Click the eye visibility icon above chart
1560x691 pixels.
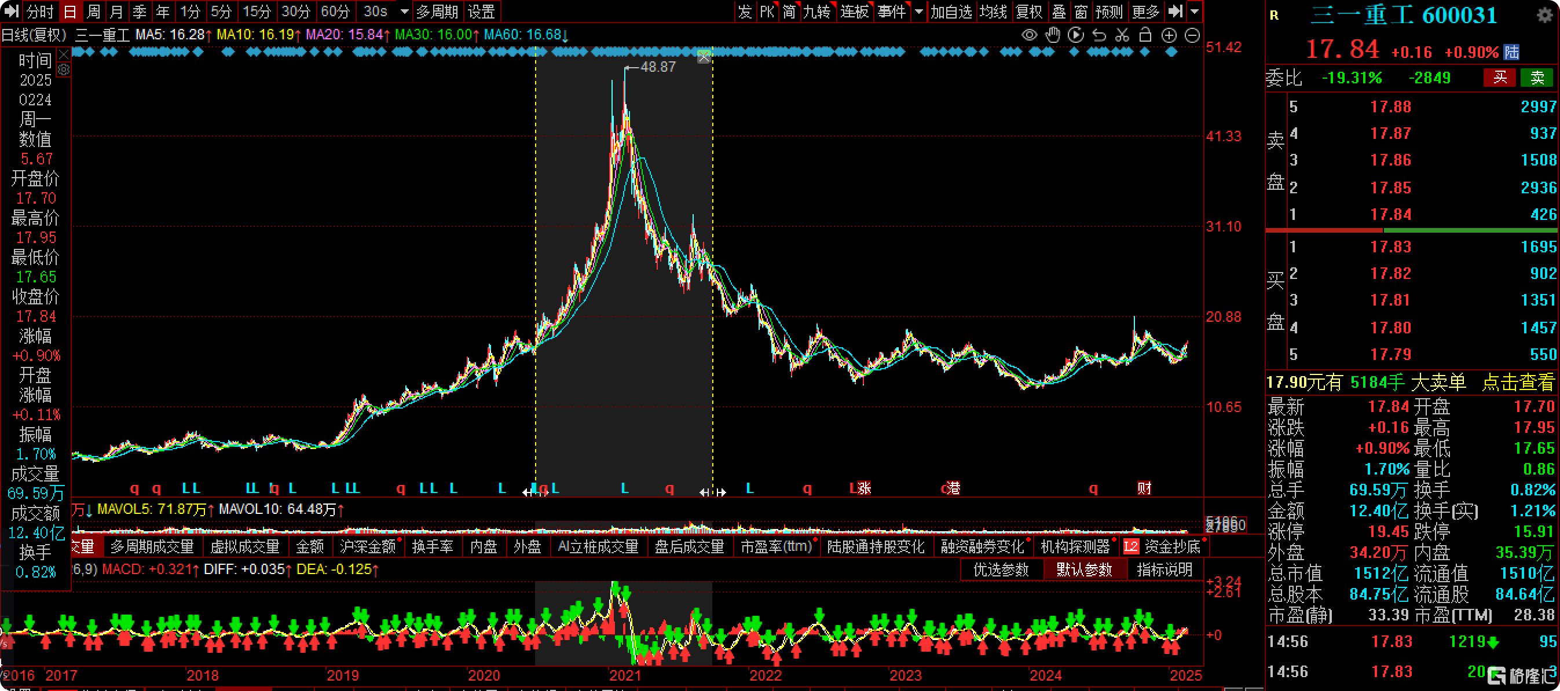[x=1029, y=35]
